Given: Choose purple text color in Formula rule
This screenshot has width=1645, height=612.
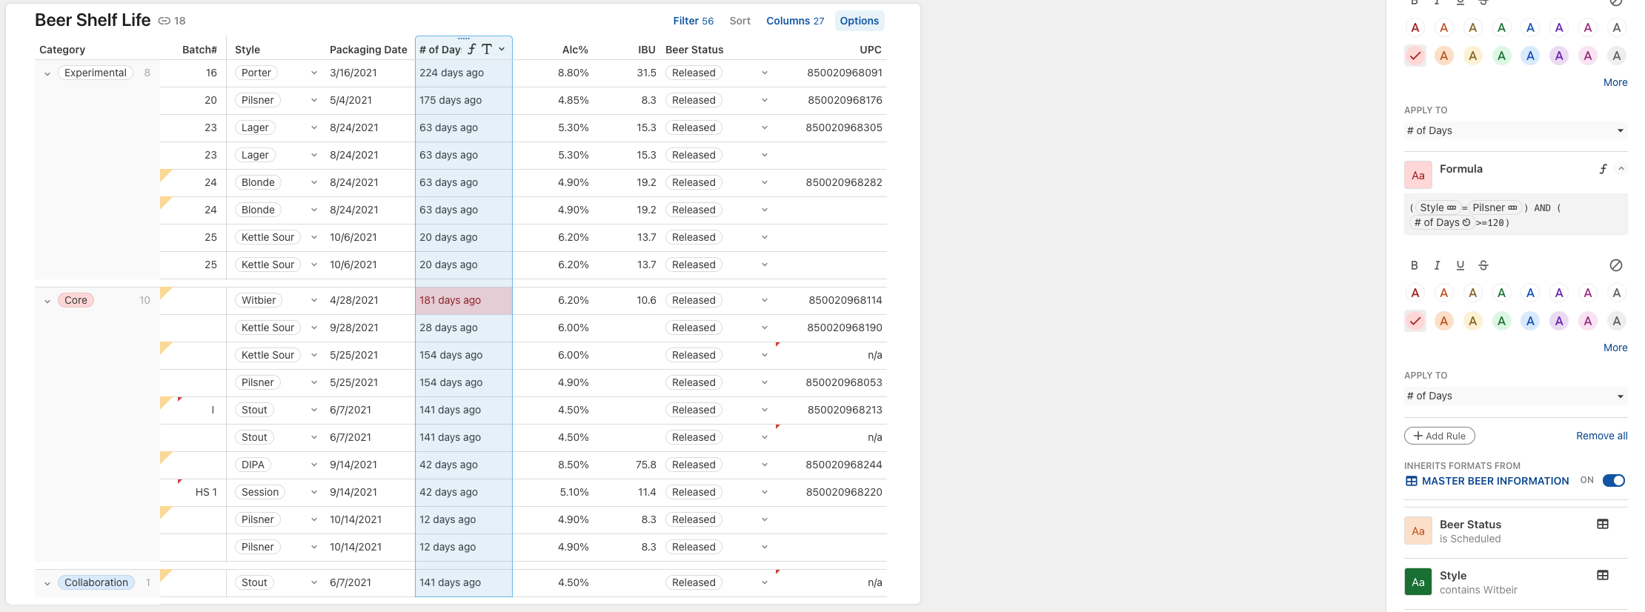Looking at the screenshot, I should tap(1559, 293).
